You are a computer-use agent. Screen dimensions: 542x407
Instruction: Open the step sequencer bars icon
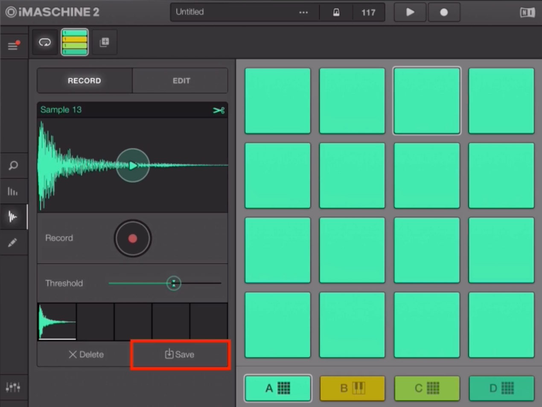tap(13, 191)
